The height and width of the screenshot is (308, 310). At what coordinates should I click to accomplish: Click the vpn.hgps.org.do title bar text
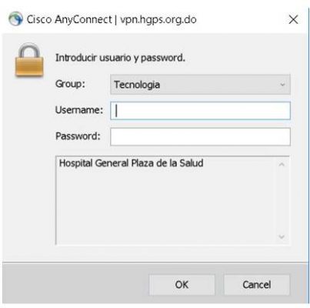pyautogui.click(x=158, y=19)
